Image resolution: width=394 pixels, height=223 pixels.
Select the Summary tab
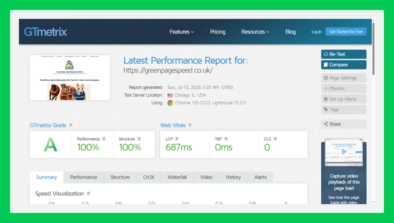pyautogui.click(x=47, y=177)
